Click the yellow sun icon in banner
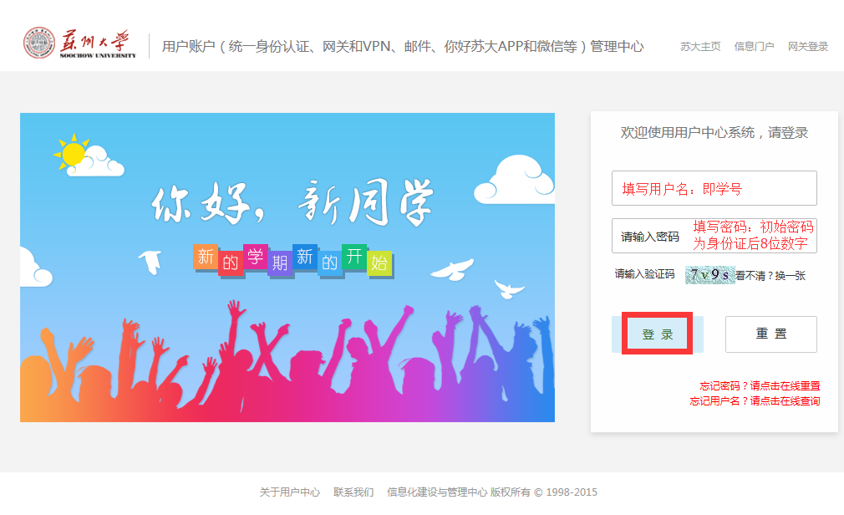The width and height of the screenshot is (844, 515). [73, 154]
